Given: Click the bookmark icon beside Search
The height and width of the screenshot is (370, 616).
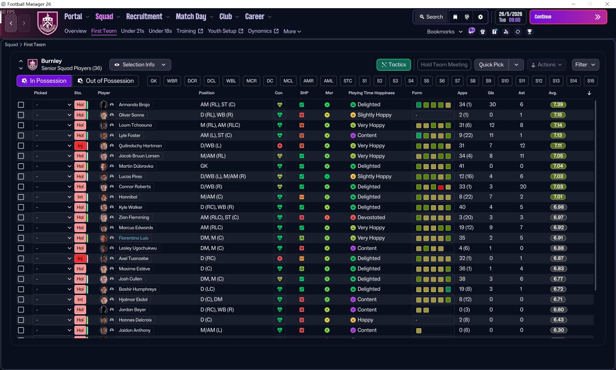Looking at the screenshot, I should tap(455, 17).
